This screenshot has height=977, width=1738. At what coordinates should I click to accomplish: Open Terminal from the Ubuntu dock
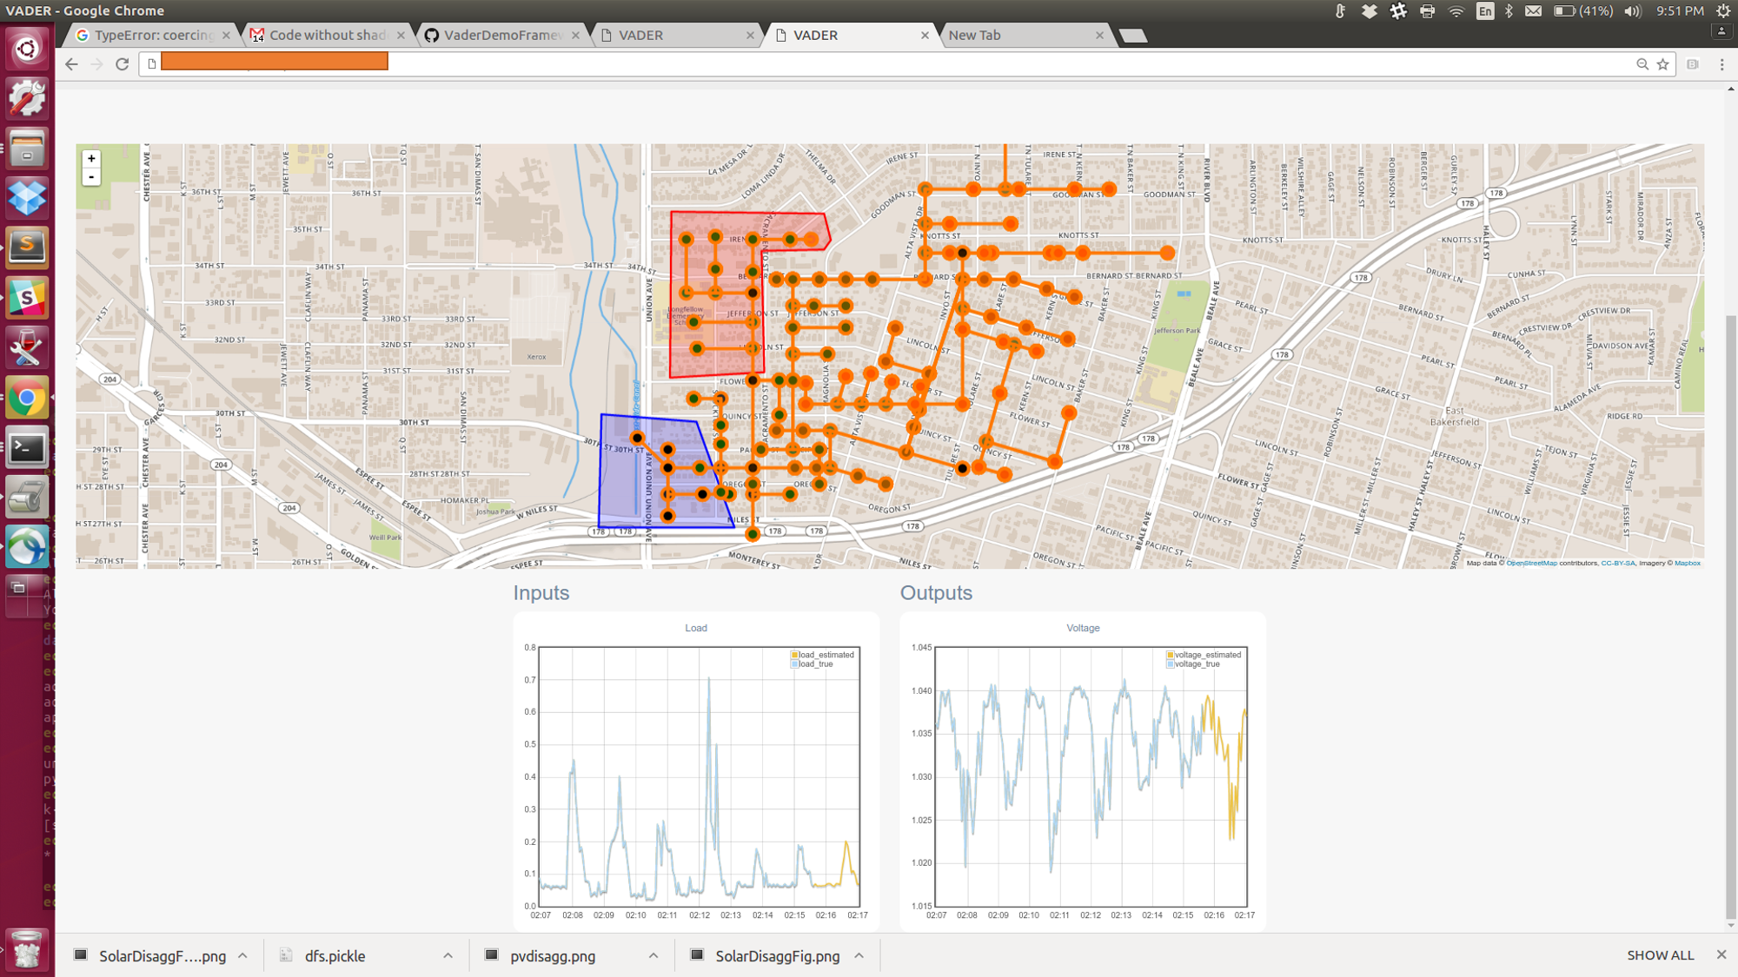[x=26, y=448]
